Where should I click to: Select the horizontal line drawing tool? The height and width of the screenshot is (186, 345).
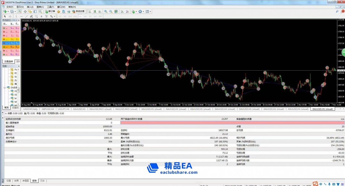tap(21, 16)
